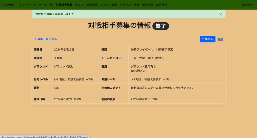Viewport: 257px width, 138px height.
Task: Click the グラウンド header cell
Action: (42, 69)
